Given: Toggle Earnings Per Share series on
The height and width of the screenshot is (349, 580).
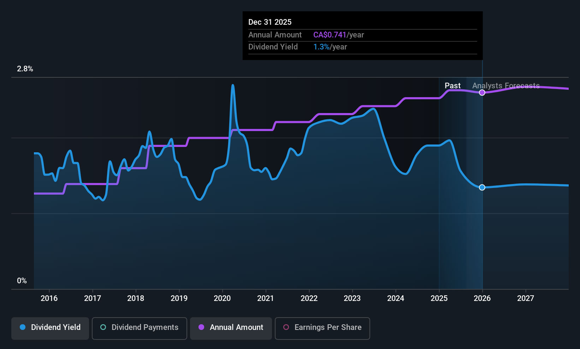Looking at the screenshot, I should [x=322, y=328].
